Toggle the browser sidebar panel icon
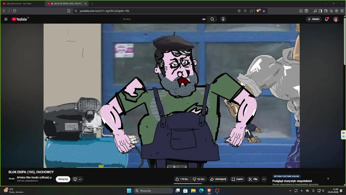 pyautogui.click(x=320, y=11)
